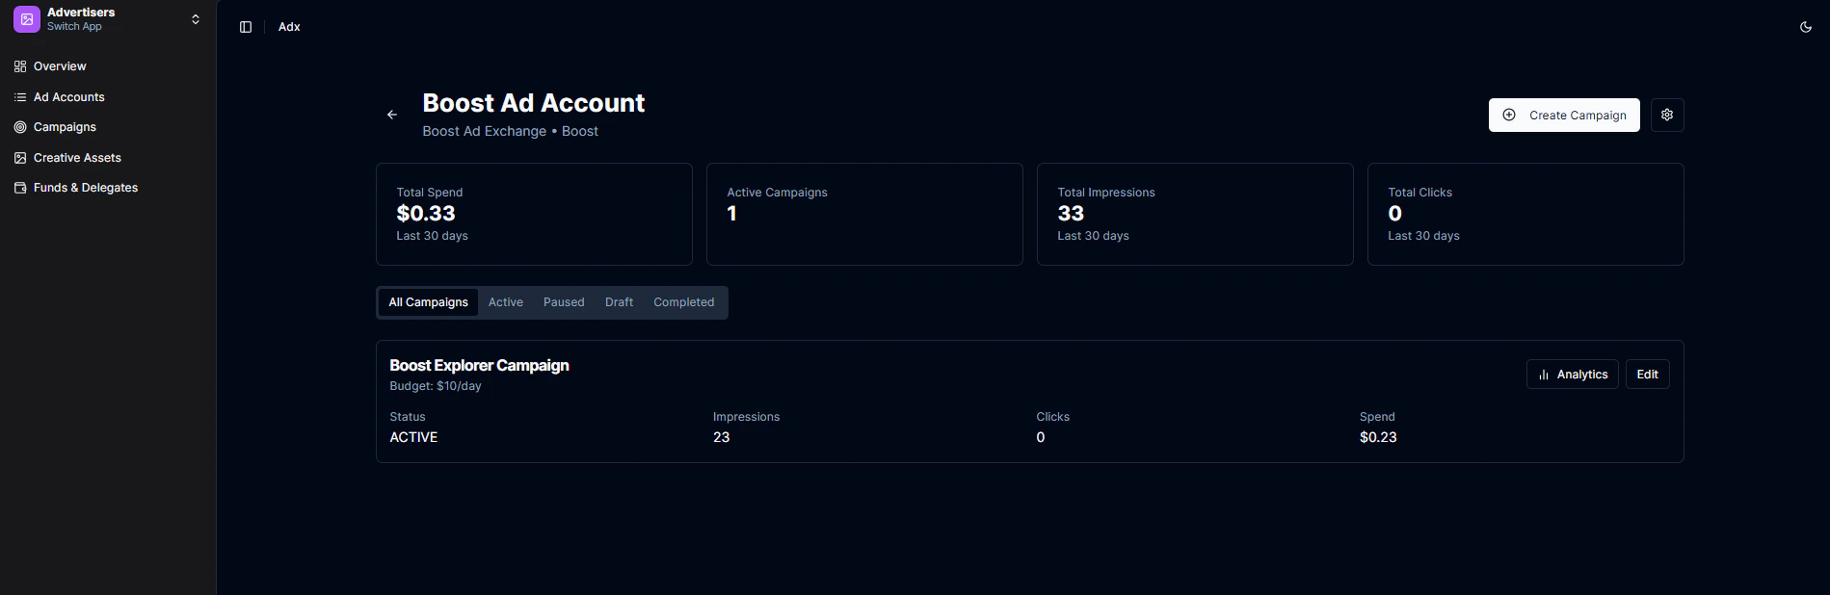The width and height of the screenshot is (1830, 595).
Task: Click the Adx breadcrumb
Action: pyautogui.click(x=289, y=27)
